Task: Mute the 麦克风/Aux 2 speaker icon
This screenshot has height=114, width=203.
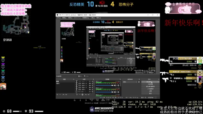Action: (115, 92)
